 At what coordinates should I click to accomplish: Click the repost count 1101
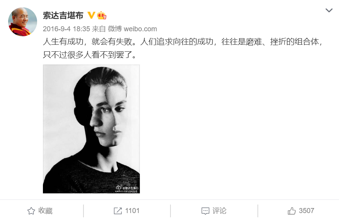pyautogui.click(x=132, y=211)
